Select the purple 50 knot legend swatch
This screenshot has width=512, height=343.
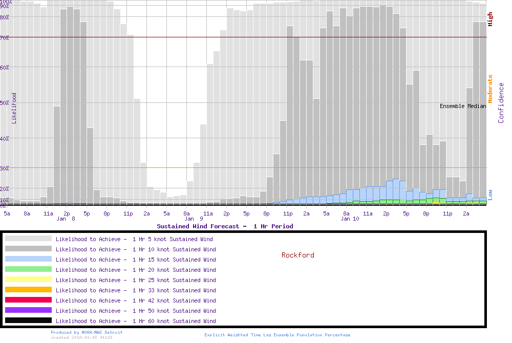(28, 310)
